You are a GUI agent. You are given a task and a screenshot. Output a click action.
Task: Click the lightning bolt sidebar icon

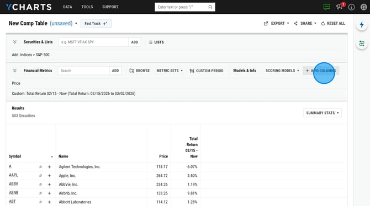click(362, 24)
